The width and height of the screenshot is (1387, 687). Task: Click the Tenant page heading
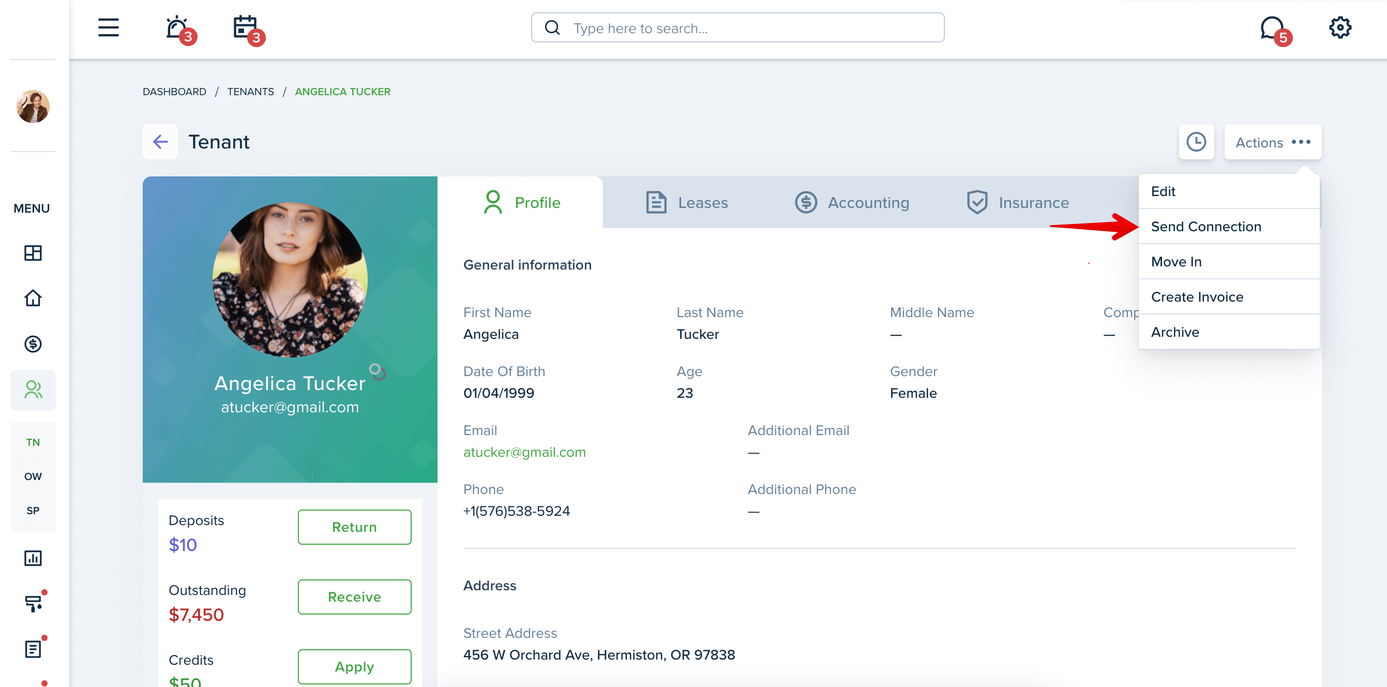pyautogui.click(x=219, y=142)
